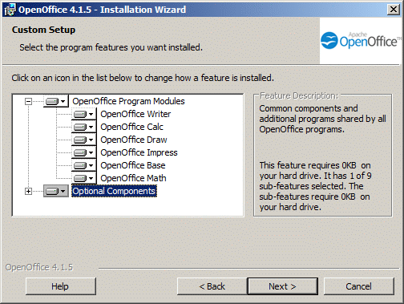Click the Apache OpenOffice logo
Viewport: 404px width, 304px height.
point(360,41)
